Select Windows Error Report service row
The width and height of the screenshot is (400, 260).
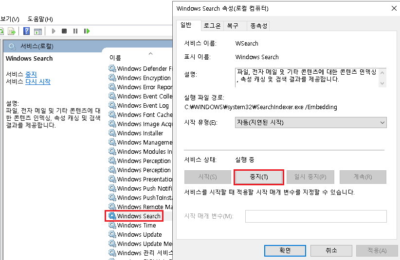coord(140,87)
